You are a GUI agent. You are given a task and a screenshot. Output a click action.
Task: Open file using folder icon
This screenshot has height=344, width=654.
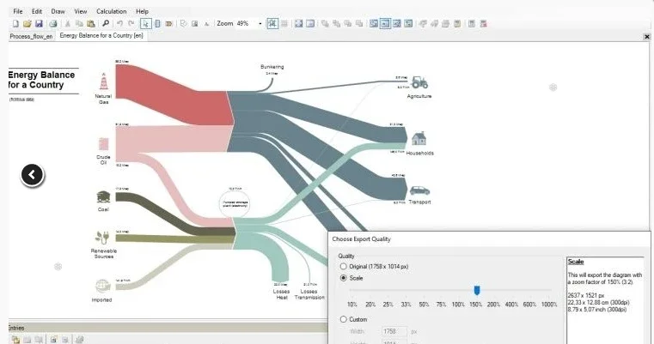[28, 24]
